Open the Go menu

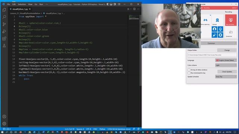click(x=36, y=4)
